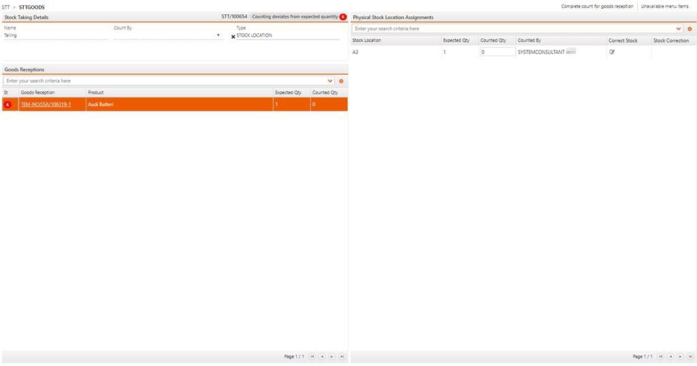The height and width of the screenshot is (366, 697).
Task: Open settings gear in Goods Receptions search
Action: pyautogui.click(x=341, y=81)
